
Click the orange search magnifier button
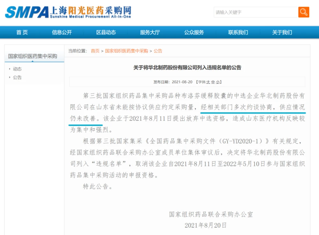pyautogui.click(x=304, y=12)
